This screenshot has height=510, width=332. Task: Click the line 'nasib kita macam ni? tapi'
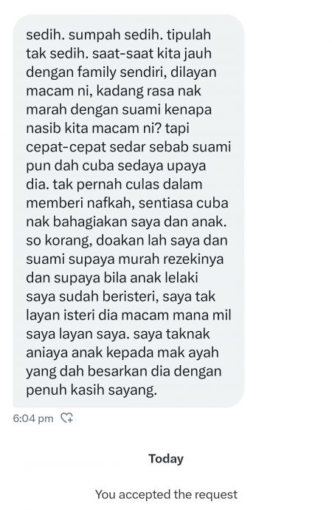coord(108,129)
